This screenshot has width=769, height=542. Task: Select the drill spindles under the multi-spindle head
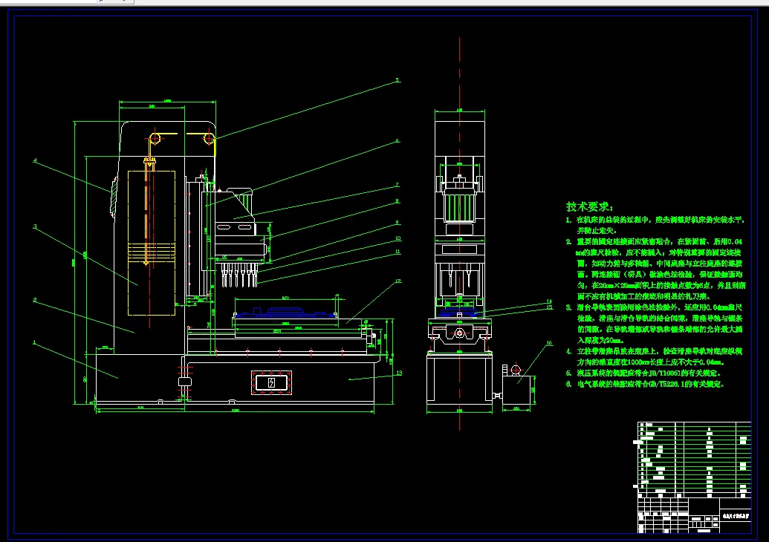click(x=239, y=275)
